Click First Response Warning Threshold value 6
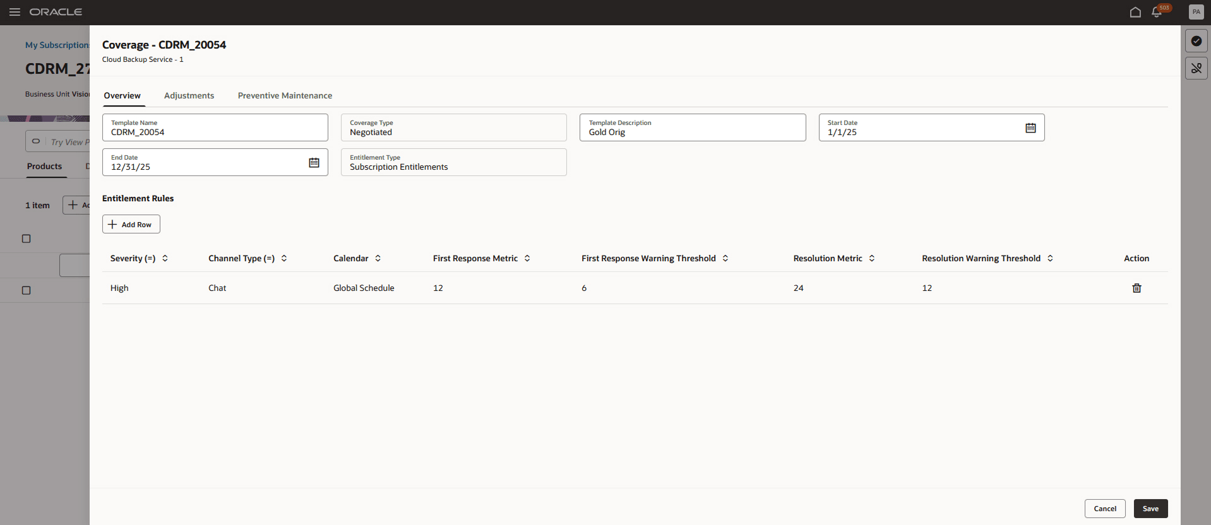1211x525 pixels. 584,288
